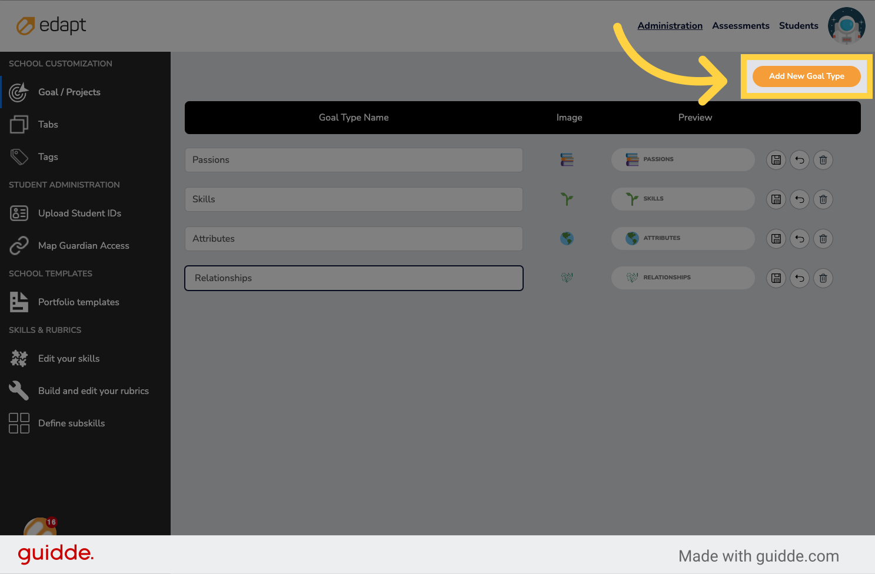875x574 pixels.
Task: Click the Goal Type Name column header
Action: tap(354, 118)
